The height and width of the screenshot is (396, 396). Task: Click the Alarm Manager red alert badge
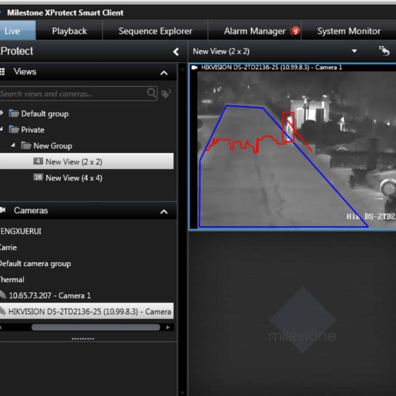(295, 31)
